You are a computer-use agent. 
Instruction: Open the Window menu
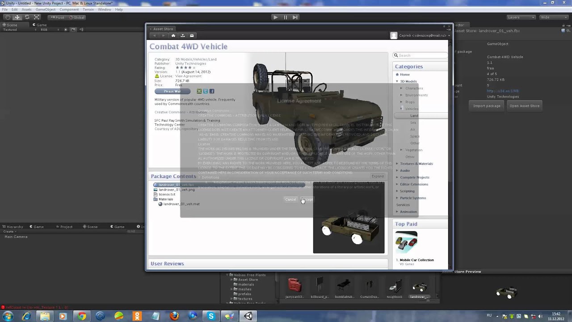coord(104,9)
